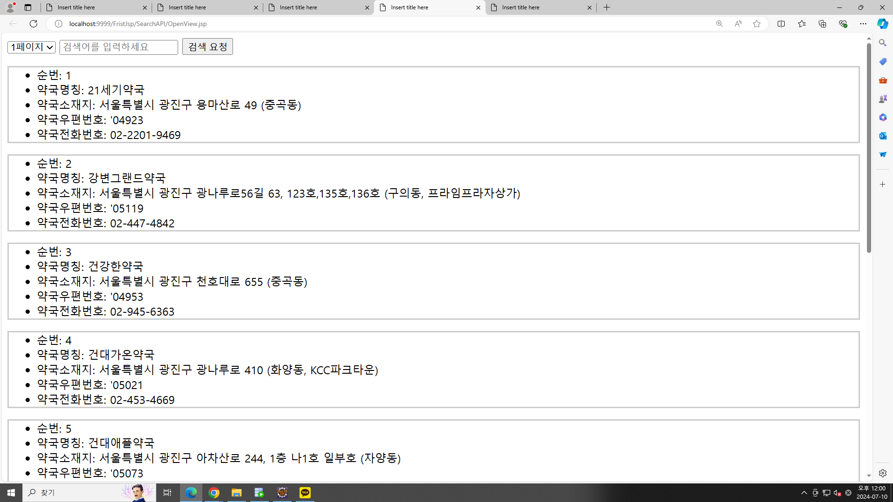Focus the 검색어를 입력하세요 search field
893x502 pixels.
point(119,47)
